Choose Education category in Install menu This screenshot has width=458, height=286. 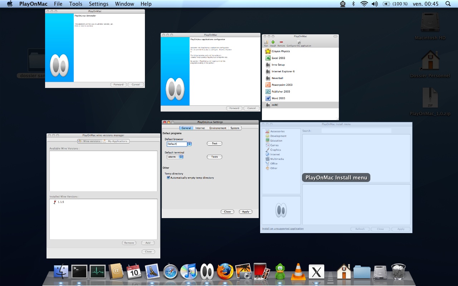pyautogui.click(x=274, y=140)
